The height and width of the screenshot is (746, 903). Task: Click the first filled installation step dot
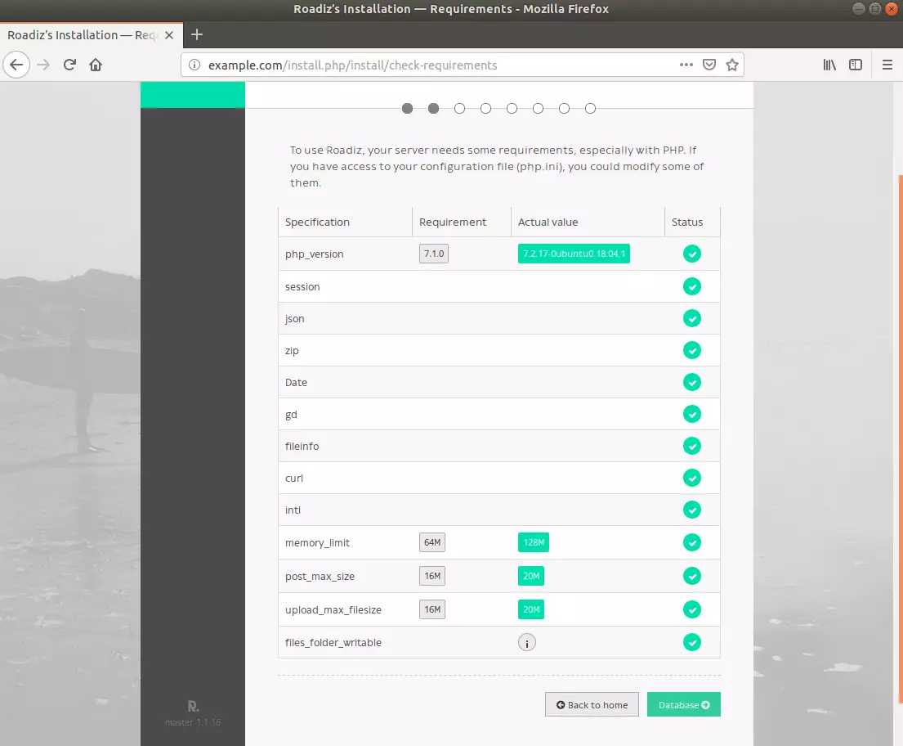coord(407,109)
